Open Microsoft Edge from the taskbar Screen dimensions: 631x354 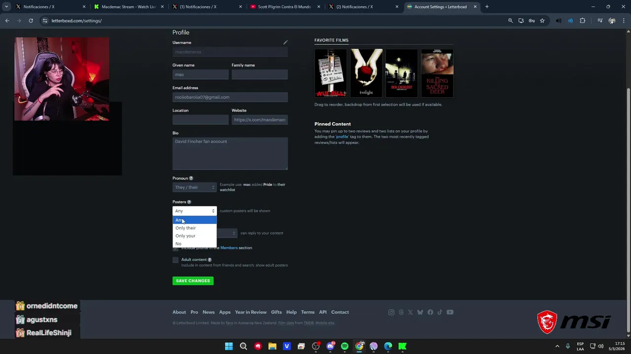click(388, 346)
